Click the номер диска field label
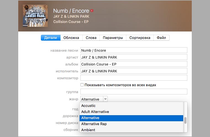 [x=67, y=123]
